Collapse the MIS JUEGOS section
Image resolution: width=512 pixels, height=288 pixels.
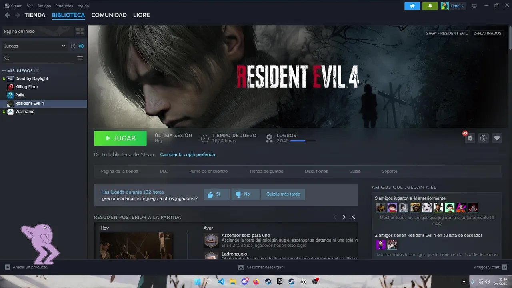4,70
